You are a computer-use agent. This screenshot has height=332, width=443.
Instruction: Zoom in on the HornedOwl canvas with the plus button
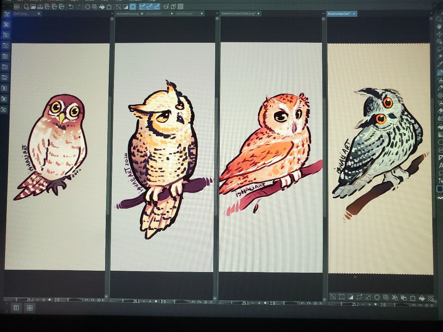150,301
